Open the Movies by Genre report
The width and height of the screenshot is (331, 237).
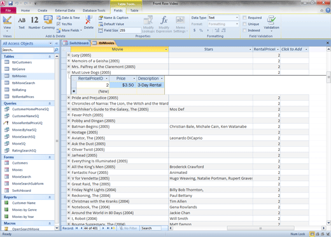coord(24,210)
